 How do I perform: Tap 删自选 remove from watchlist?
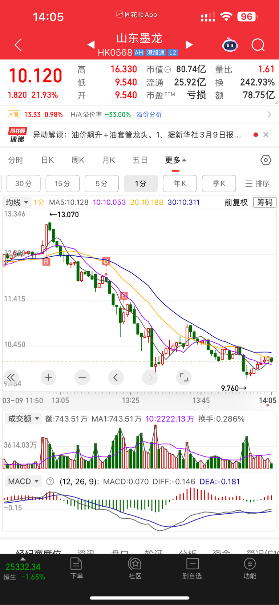(192, 568)
